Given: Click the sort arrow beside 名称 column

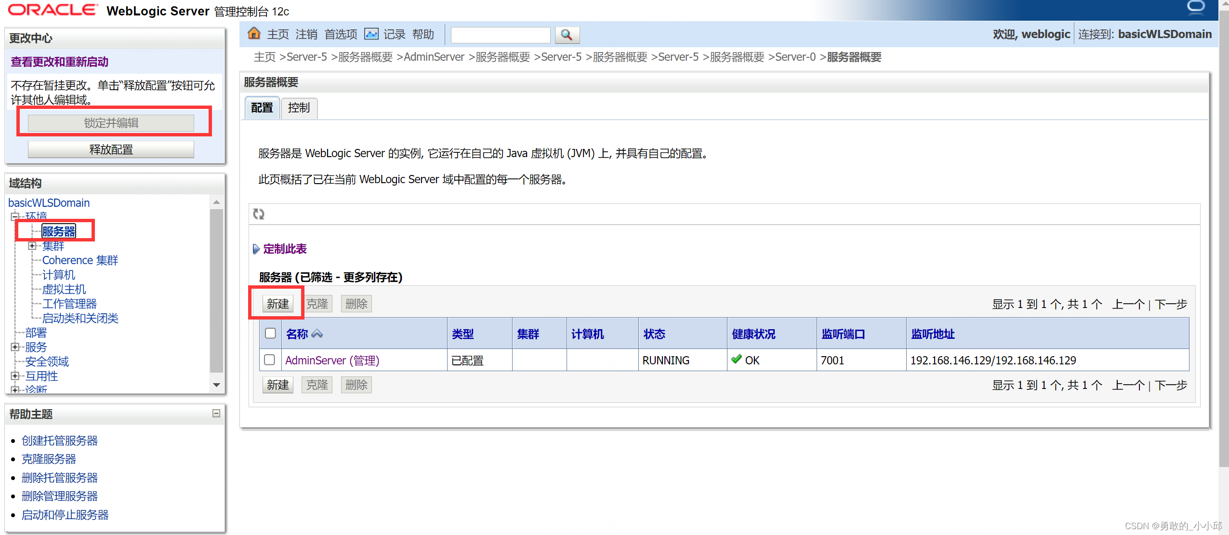Looking at the screenshot, I should (x=317, y=334).
